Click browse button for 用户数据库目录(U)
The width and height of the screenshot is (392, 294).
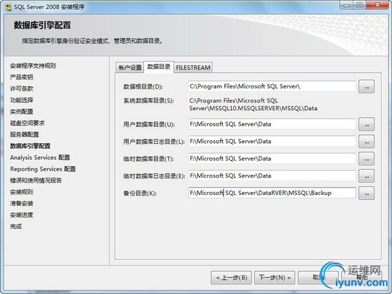point(366,124)
